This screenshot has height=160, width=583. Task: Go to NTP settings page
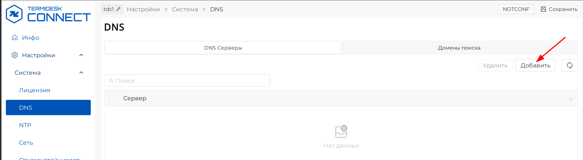(x=25, y=125)
